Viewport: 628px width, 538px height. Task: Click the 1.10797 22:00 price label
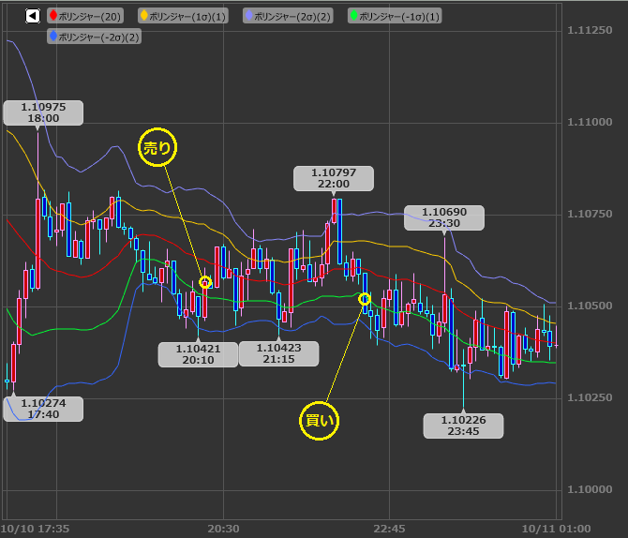coord(334,178)
